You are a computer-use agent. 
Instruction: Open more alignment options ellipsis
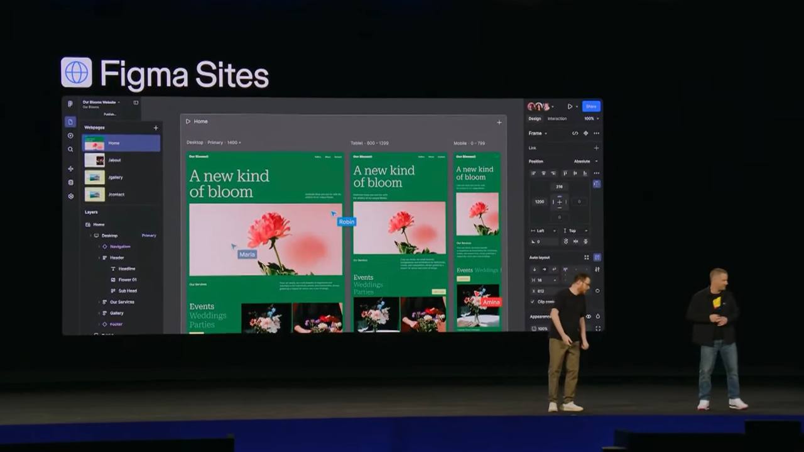pyautogui.click(x=596, y=173)
